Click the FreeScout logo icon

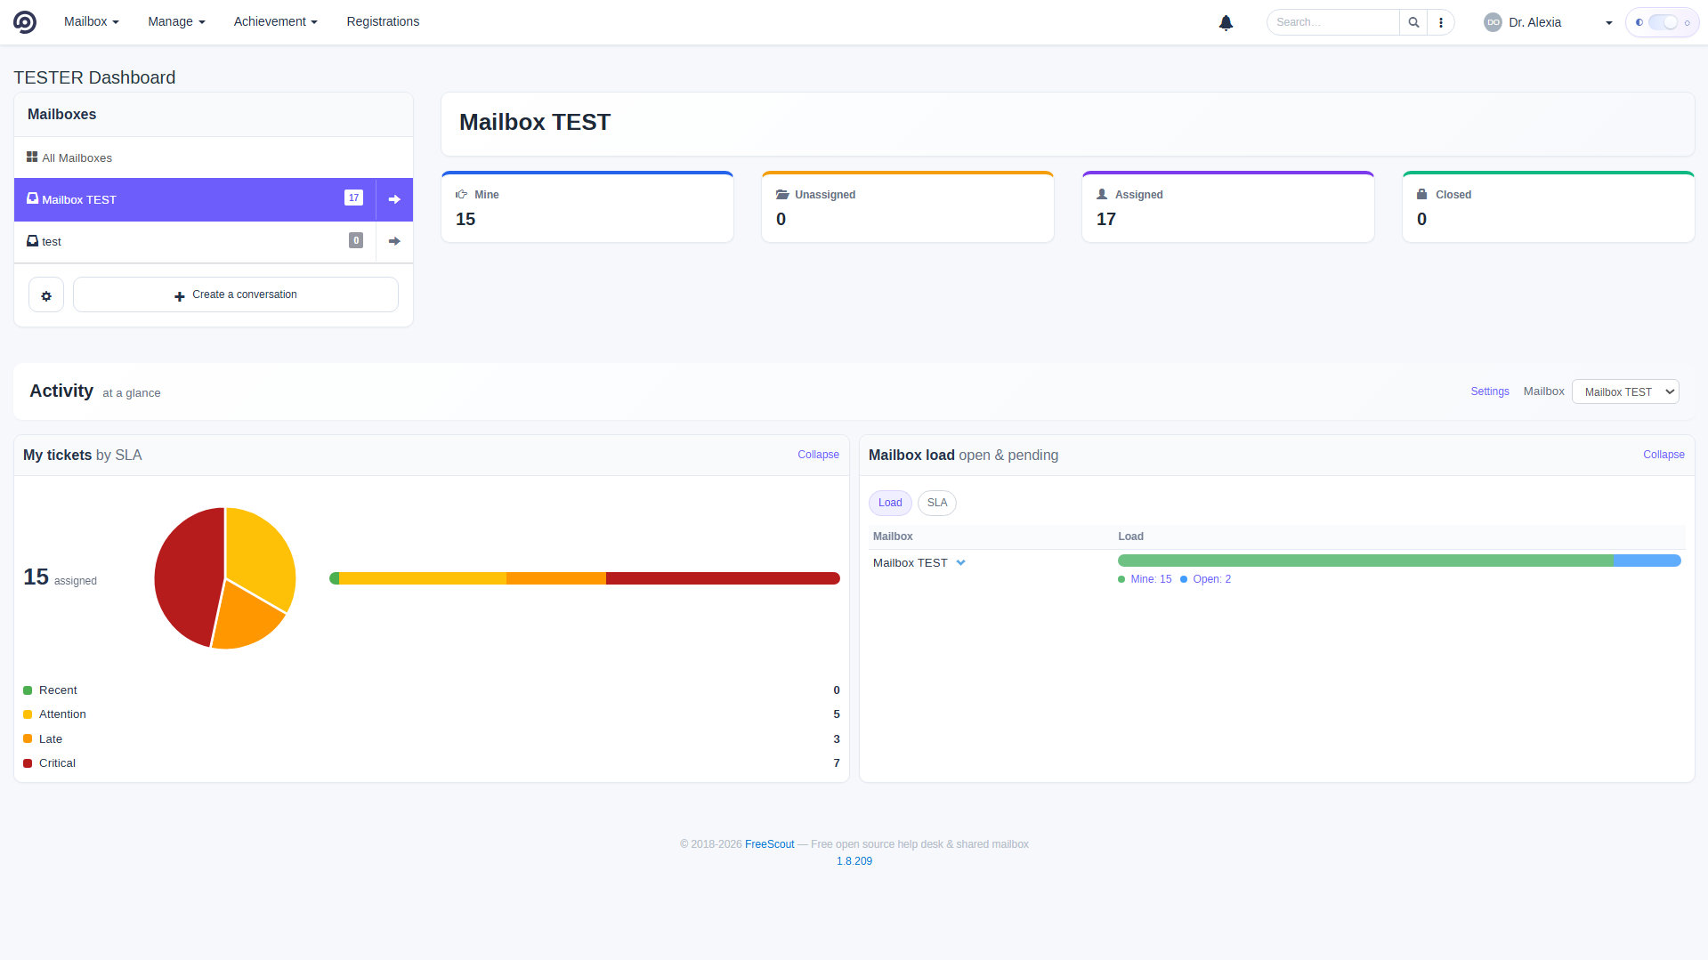(x=25, y=22)
